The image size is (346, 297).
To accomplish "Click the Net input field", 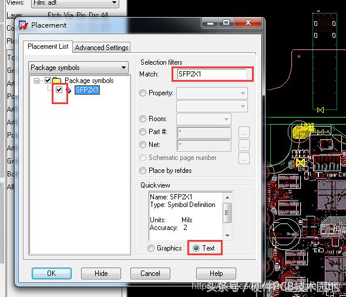I will click(204, 145).
